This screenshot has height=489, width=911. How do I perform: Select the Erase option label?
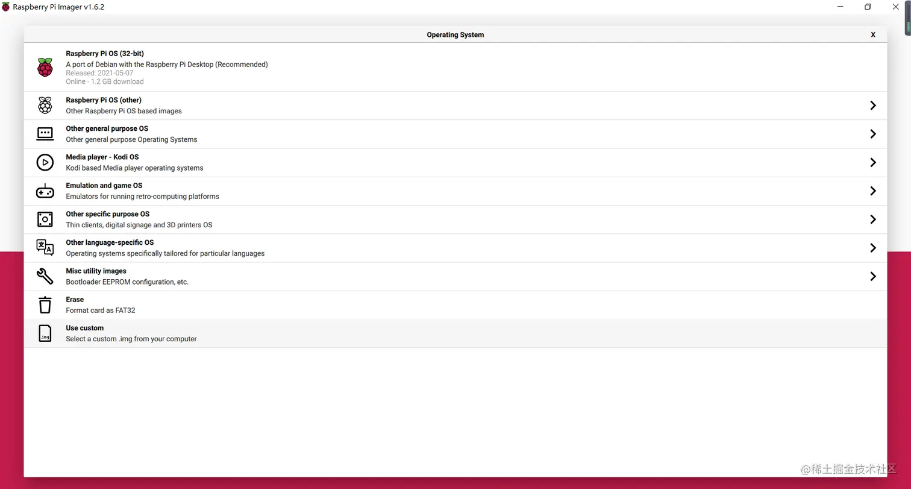pos(75,300)
